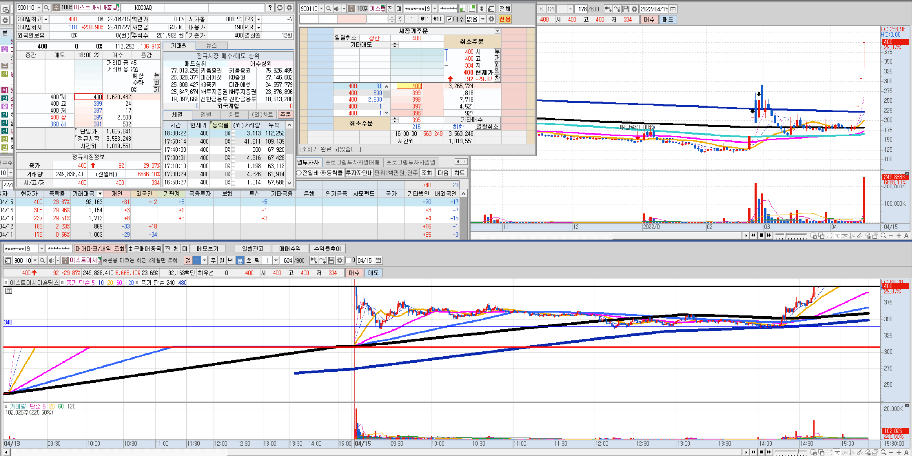Viewport: 912px width, 456px height.
Task: Open the 시장가주문 order type dropdown
Action: (498, 31)
